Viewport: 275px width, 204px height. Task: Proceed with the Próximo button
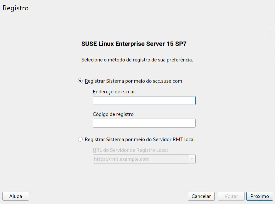[x=260, y=196]
